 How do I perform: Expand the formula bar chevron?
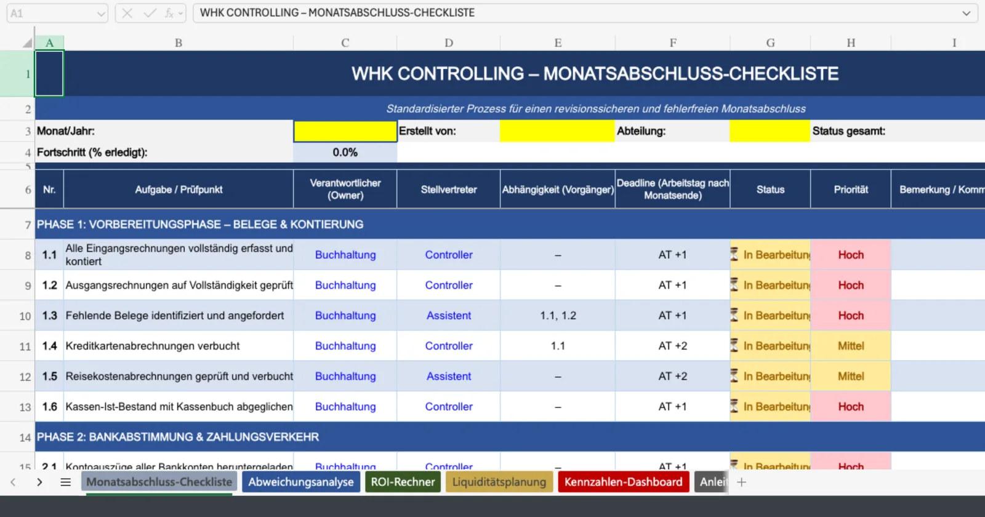click(966, 13)
